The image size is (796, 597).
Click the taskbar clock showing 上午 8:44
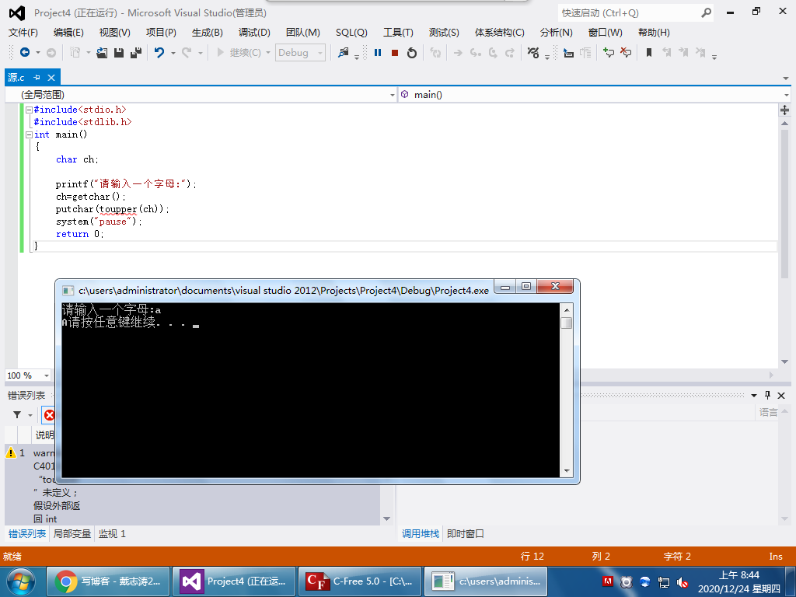coord(739,581)
